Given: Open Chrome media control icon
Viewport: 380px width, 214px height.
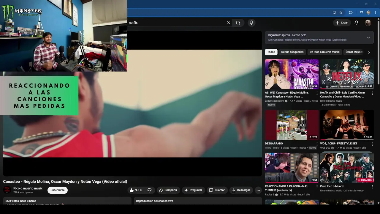Looking at the screenshot, I should [361, 12].
